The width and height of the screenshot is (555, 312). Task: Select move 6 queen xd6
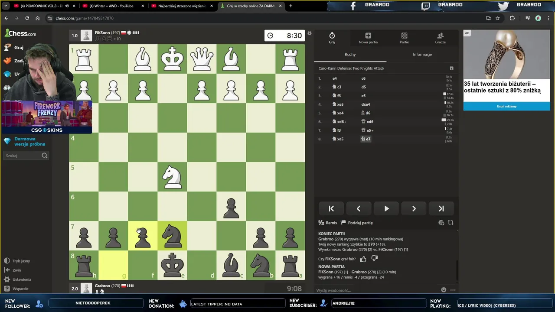(x=367, y=122)
